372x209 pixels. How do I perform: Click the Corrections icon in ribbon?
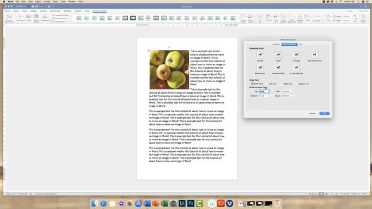tap(20, 18)
